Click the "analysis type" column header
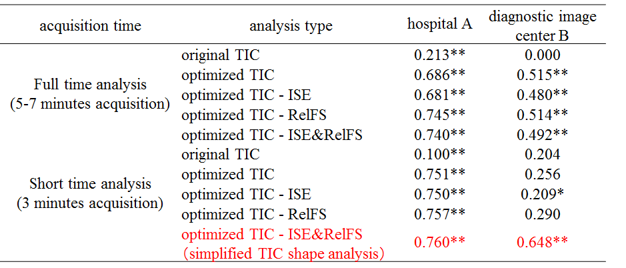The image size is (626, 268). click(291, 26)
